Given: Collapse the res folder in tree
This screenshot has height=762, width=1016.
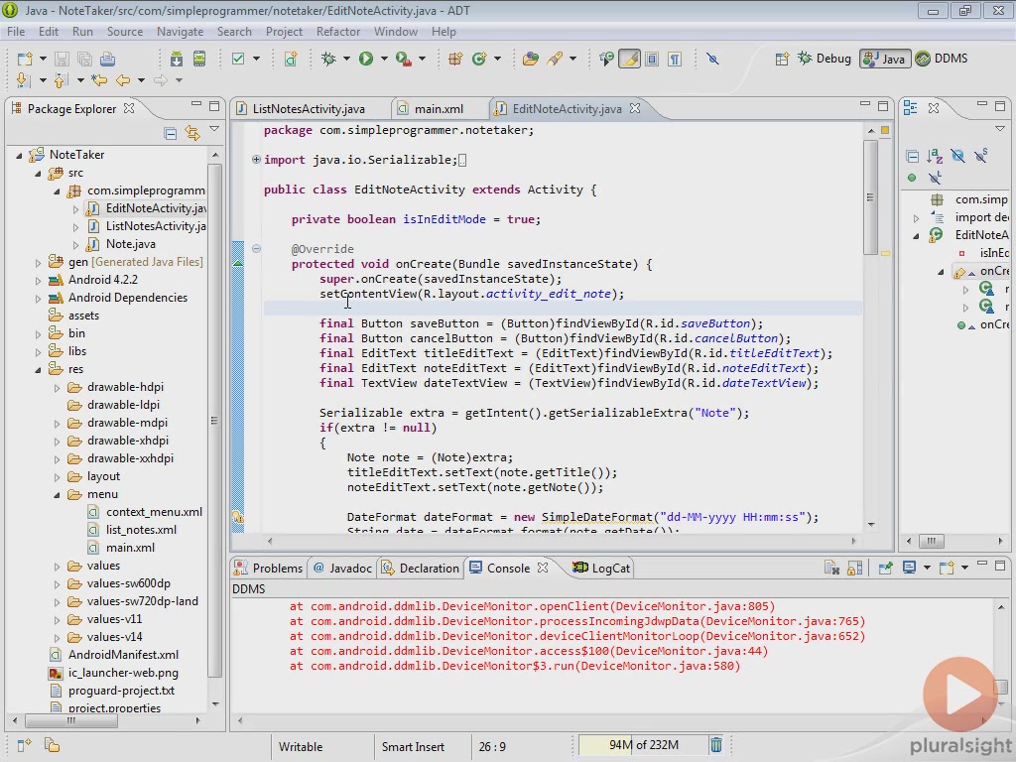Looking at the screenshot, I should tap(40, 369).
